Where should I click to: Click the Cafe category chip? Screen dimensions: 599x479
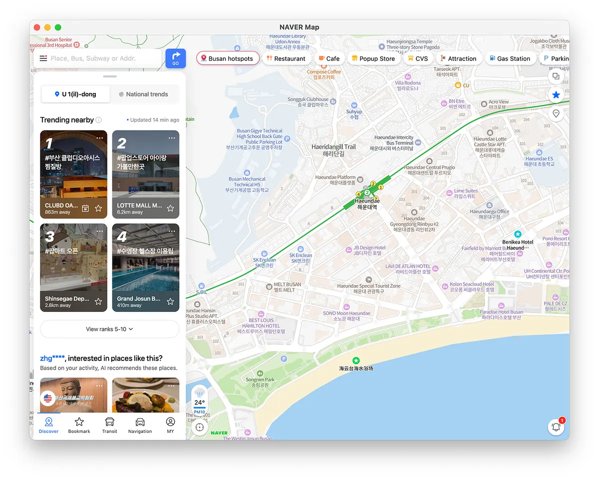(x=329, y=58)
